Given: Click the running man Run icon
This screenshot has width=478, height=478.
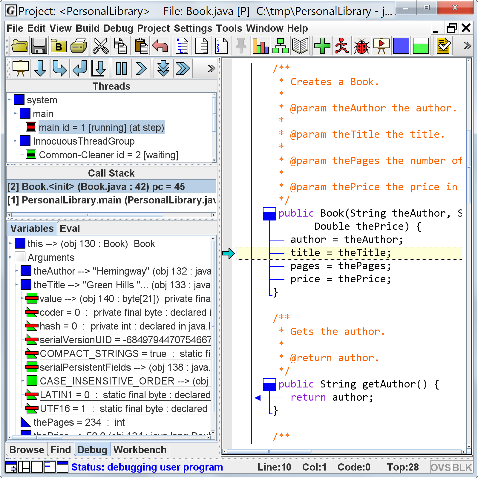Looking at the screenshot, I should click(x=342, y=46).
